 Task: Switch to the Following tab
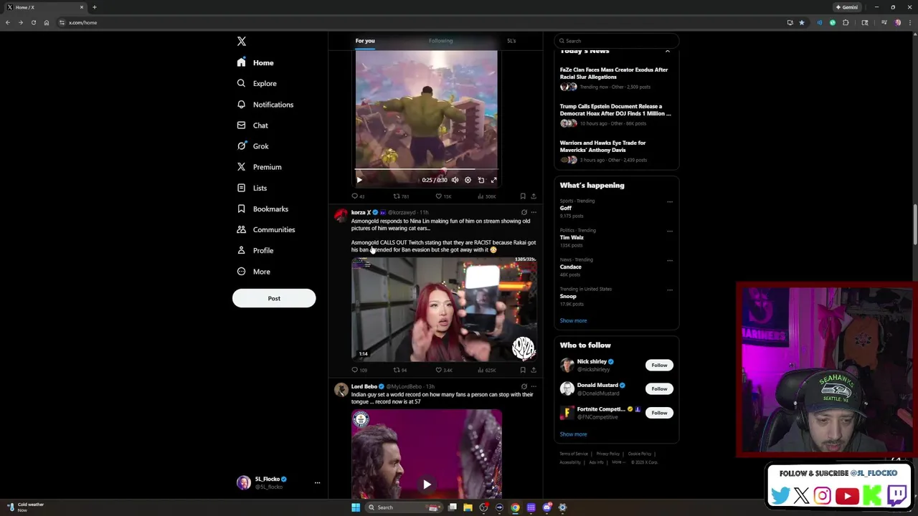[440, 41]
